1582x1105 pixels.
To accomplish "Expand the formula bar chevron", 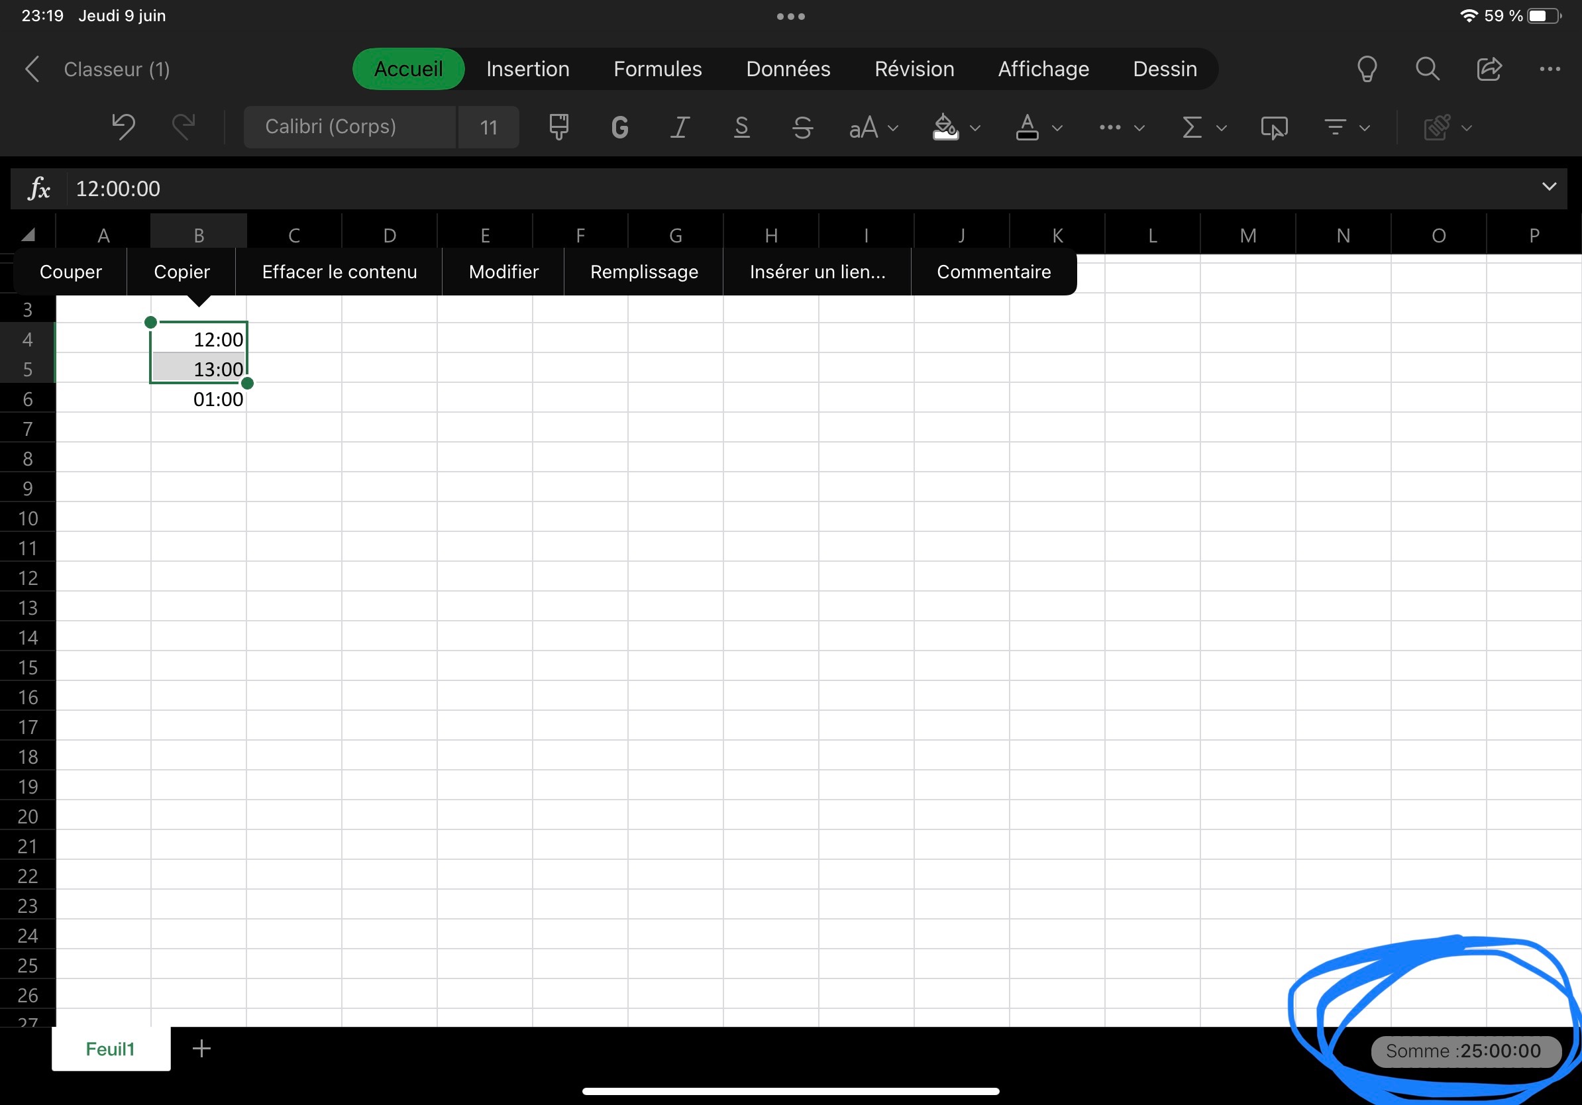I will [1549, 187].
